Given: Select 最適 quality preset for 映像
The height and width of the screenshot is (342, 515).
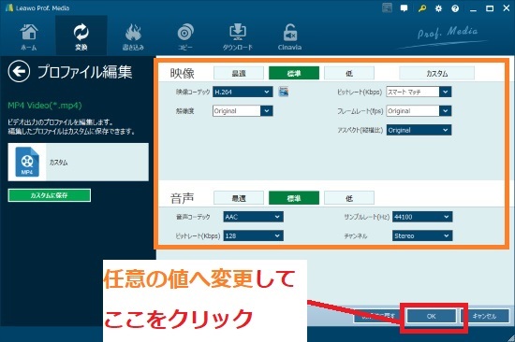Looking at the screenshot, I should pyautogui.click(x=239, y=73).
